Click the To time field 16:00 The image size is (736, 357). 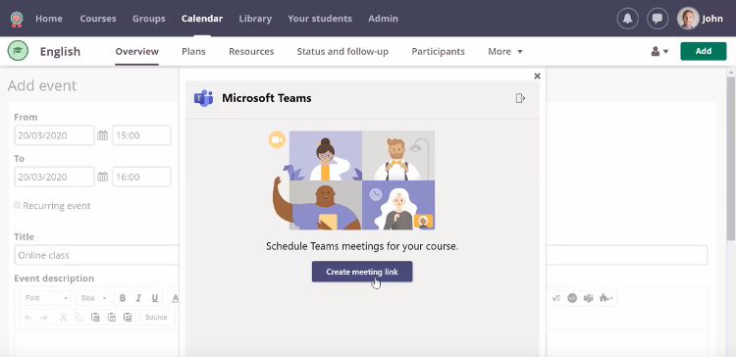[141, 177]
